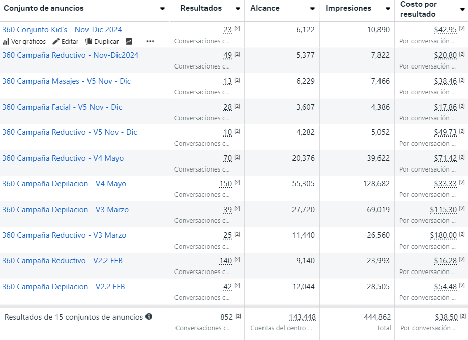Expand the Costo por resultado dropdown arrow

(462, 9)
